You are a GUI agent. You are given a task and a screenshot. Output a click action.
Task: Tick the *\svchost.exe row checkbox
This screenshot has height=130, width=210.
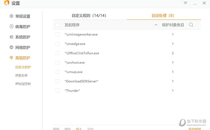tap(58, 63)
